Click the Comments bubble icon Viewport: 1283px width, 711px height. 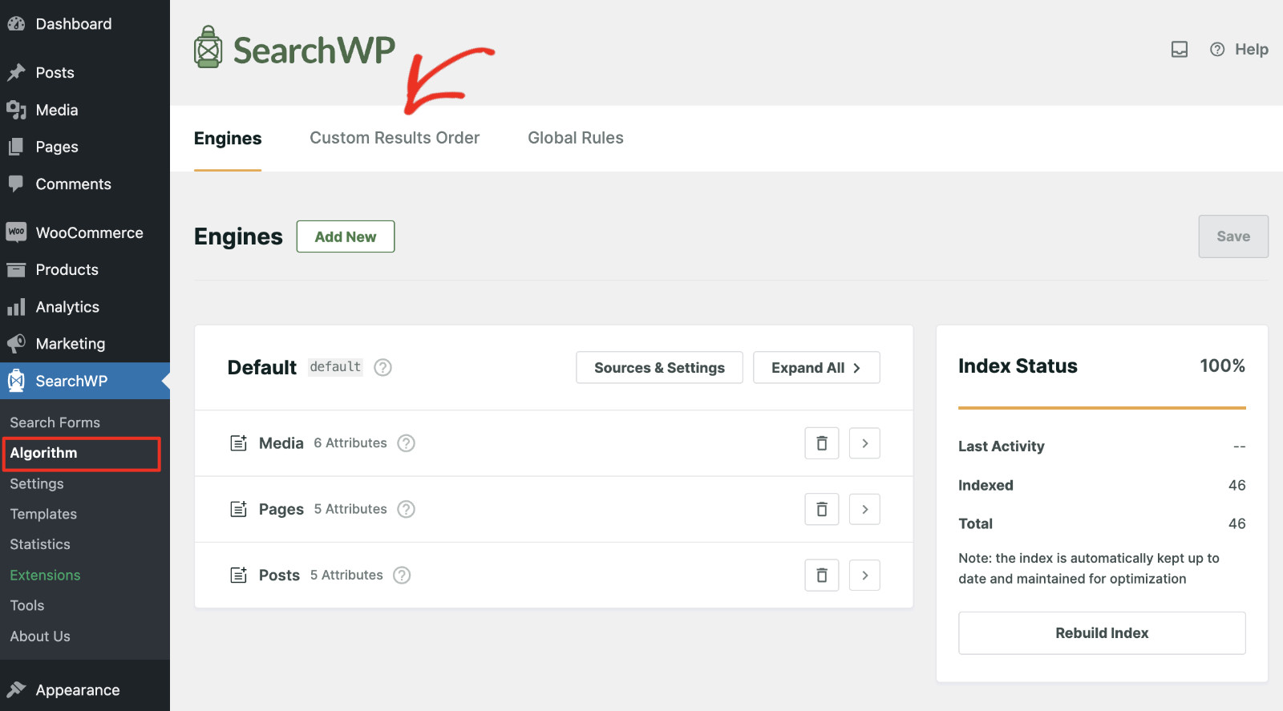pos(16,184)
